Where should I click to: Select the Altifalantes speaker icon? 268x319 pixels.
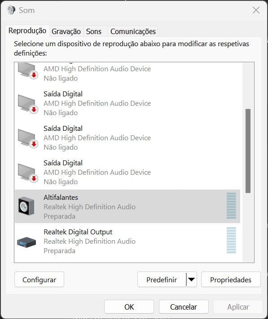click(x=26, y=206)
